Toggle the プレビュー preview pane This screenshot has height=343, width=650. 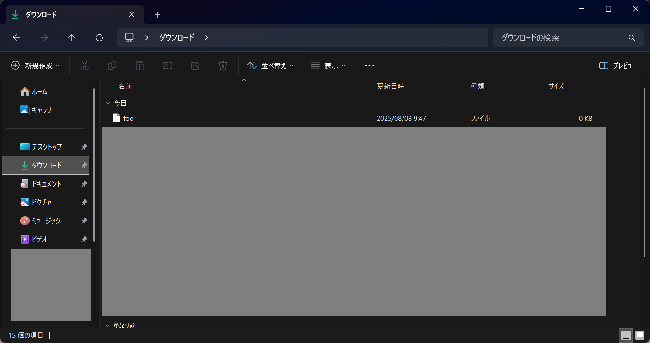click(x=618, y=66)
